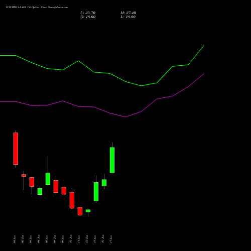This screenshot has height=251, width=251.
Task: Click the green candle for 04 Jun
Action: [x=40, y=191]
